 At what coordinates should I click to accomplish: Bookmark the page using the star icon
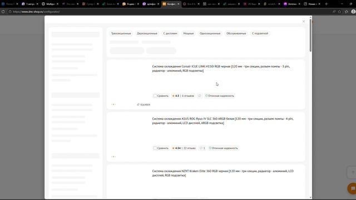[340, 12]
